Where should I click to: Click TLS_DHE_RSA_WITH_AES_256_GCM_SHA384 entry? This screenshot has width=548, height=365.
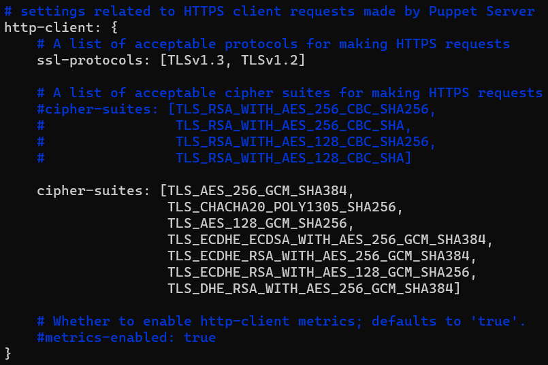coord(310,289)
